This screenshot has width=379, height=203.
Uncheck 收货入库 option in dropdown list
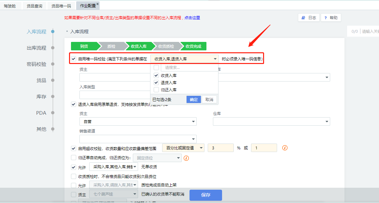coord(156,75)
